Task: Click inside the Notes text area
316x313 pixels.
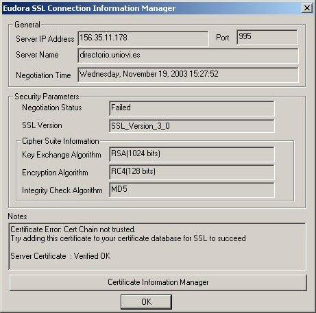Action: (157, 247)
